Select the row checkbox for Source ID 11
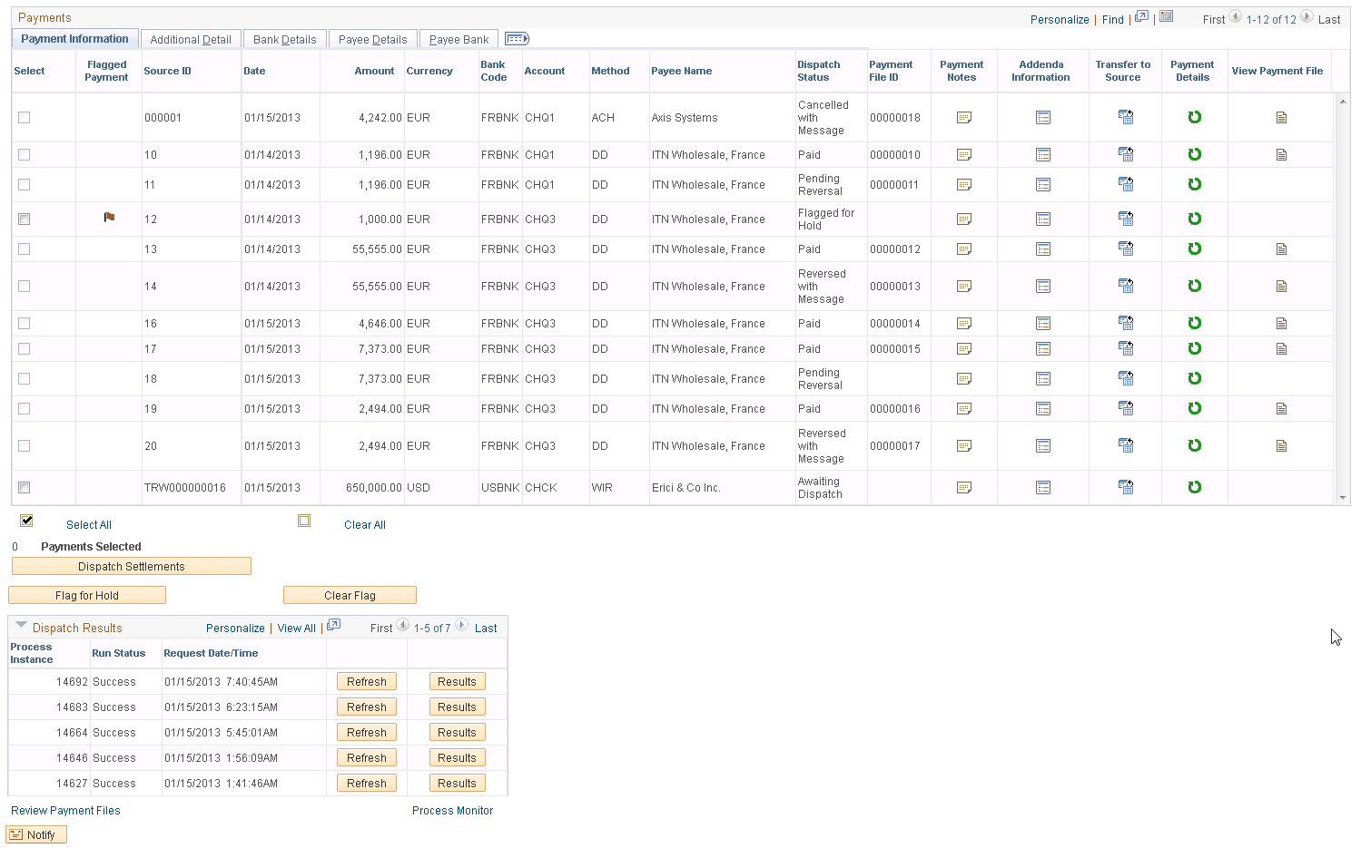 (24, 184)
